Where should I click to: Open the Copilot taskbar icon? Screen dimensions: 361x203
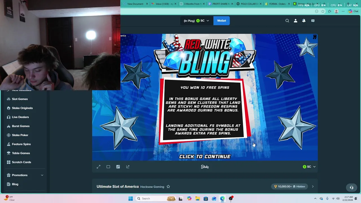(x=189, y=198)
